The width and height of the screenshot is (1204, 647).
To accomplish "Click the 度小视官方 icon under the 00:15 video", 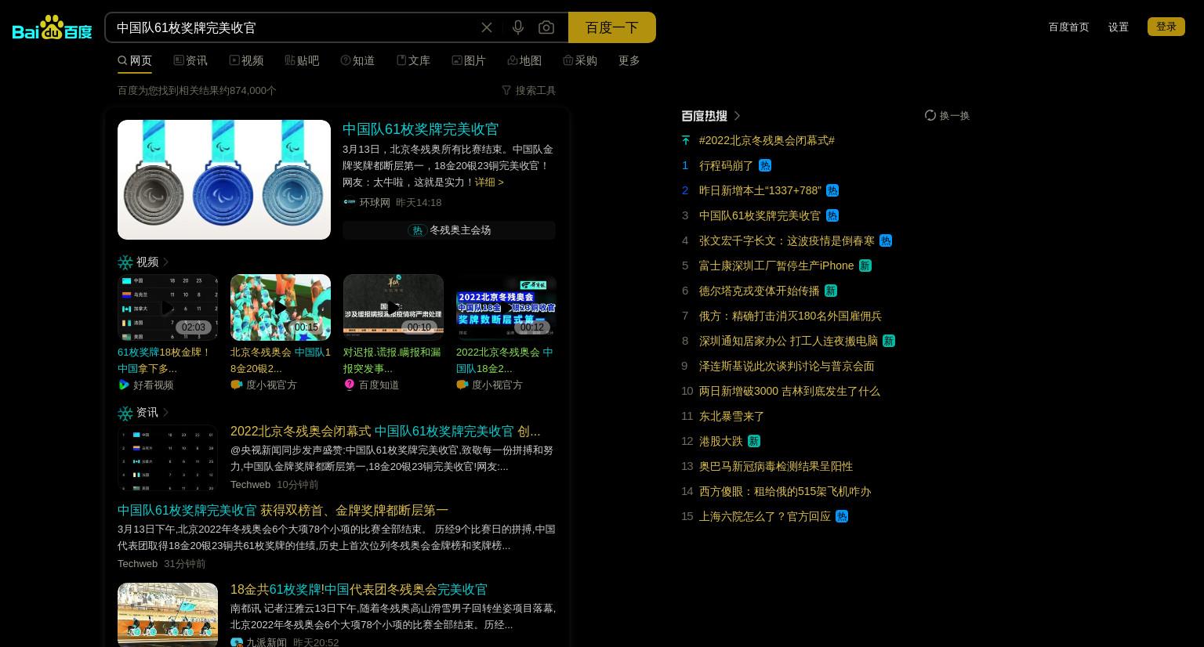I will pos(237,385).
